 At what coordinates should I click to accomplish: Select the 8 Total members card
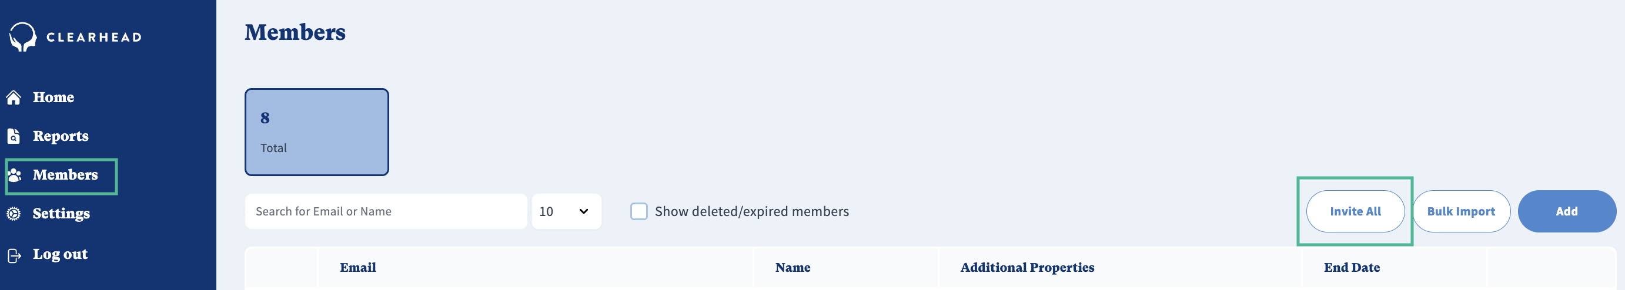click(317, 131)
